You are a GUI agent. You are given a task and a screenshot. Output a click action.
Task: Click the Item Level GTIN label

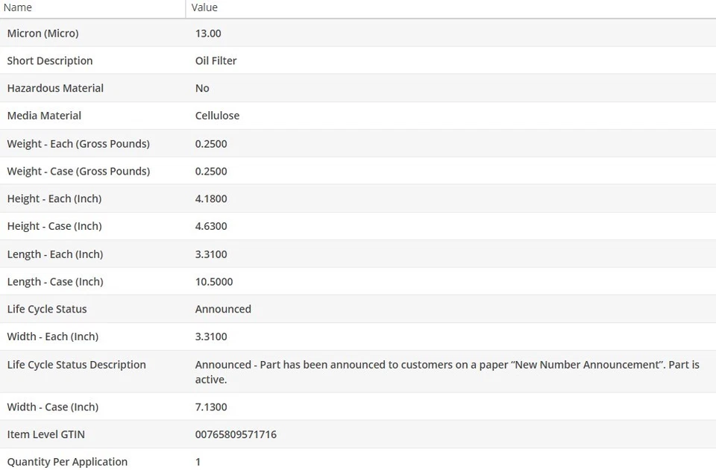click(46, 434)
